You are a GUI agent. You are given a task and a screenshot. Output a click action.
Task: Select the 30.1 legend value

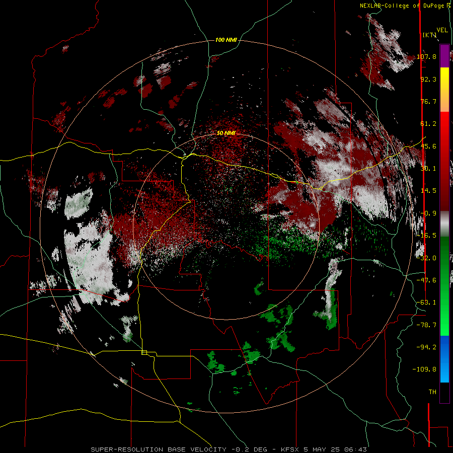pyautogui.click(x=428, y=169)
